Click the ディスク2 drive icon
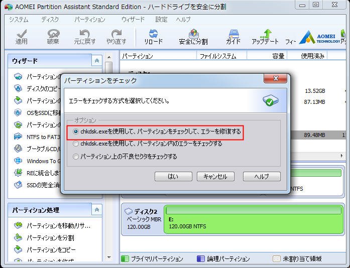The image size is (350, 268). (x=129, y=211)
